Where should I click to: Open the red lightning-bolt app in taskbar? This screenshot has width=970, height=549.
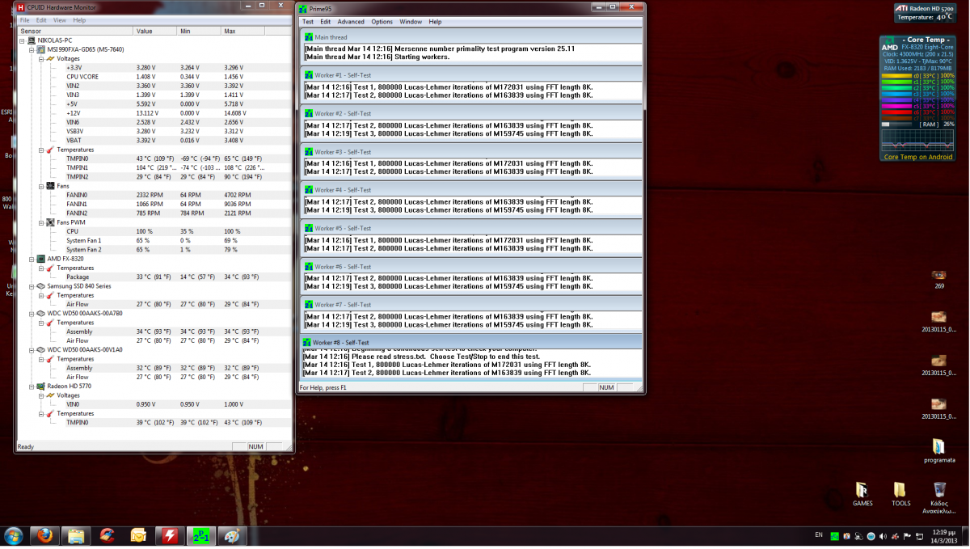pos(170,536)
